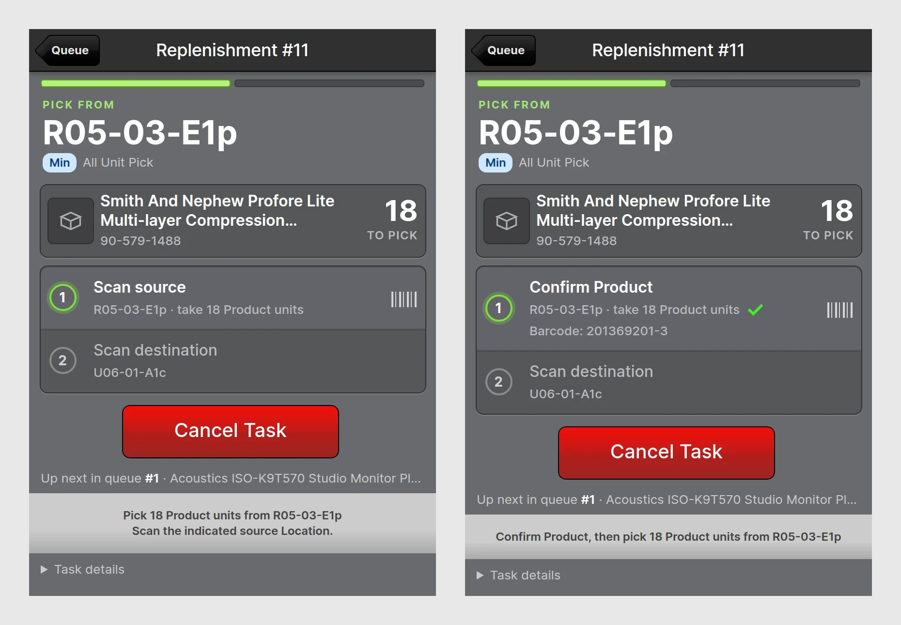Click Replenishment #11 title in right screen
This screenshot has width=901, height=625.
pos(668,50)
